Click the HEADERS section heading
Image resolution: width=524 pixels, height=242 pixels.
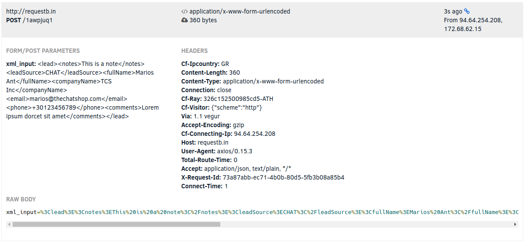(x=194, y=51)
